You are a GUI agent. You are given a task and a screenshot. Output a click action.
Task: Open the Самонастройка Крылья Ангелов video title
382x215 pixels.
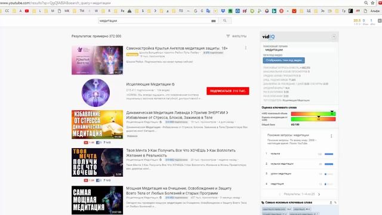point(177,48)
